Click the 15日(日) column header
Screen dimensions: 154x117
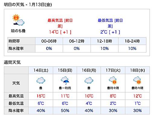pos(65,70)
